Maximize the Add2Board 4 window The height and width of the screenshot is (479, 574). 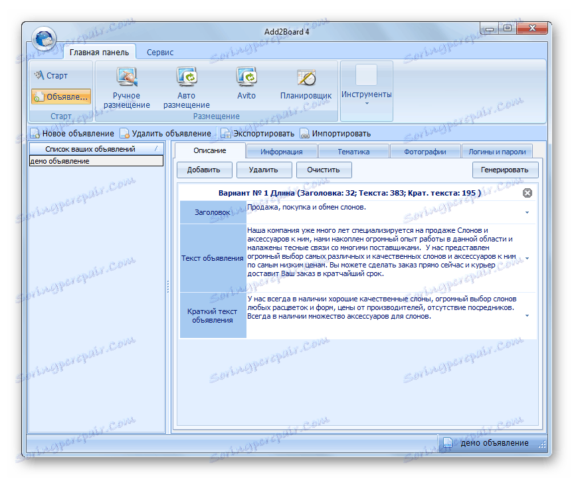click(508, 28)
